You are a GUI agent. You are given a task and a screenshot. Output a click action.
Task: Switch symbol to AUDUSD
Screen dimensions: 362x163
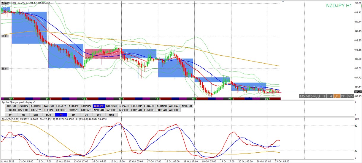pos(36,106)
